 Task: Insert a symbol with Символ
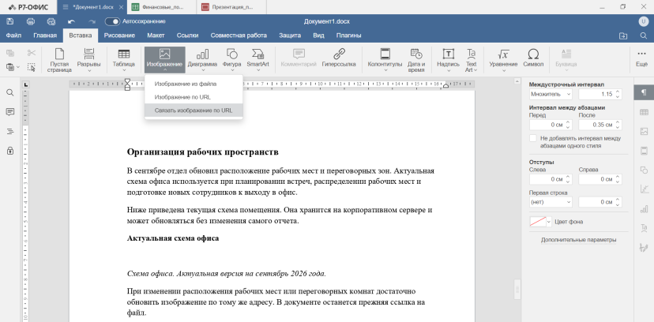(533, 58)
